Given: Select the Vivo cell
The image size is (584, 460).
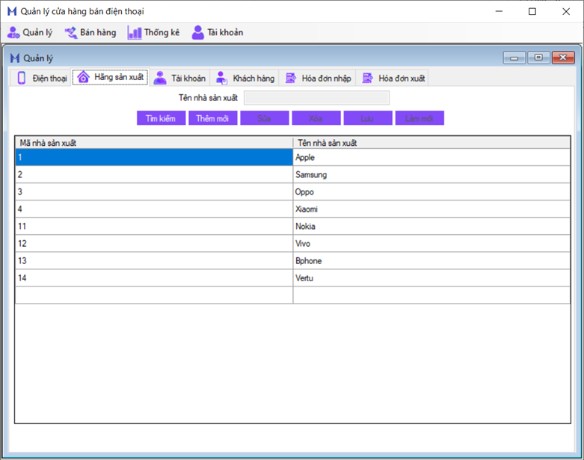Looking at the screenshot, I should [431, 243].
